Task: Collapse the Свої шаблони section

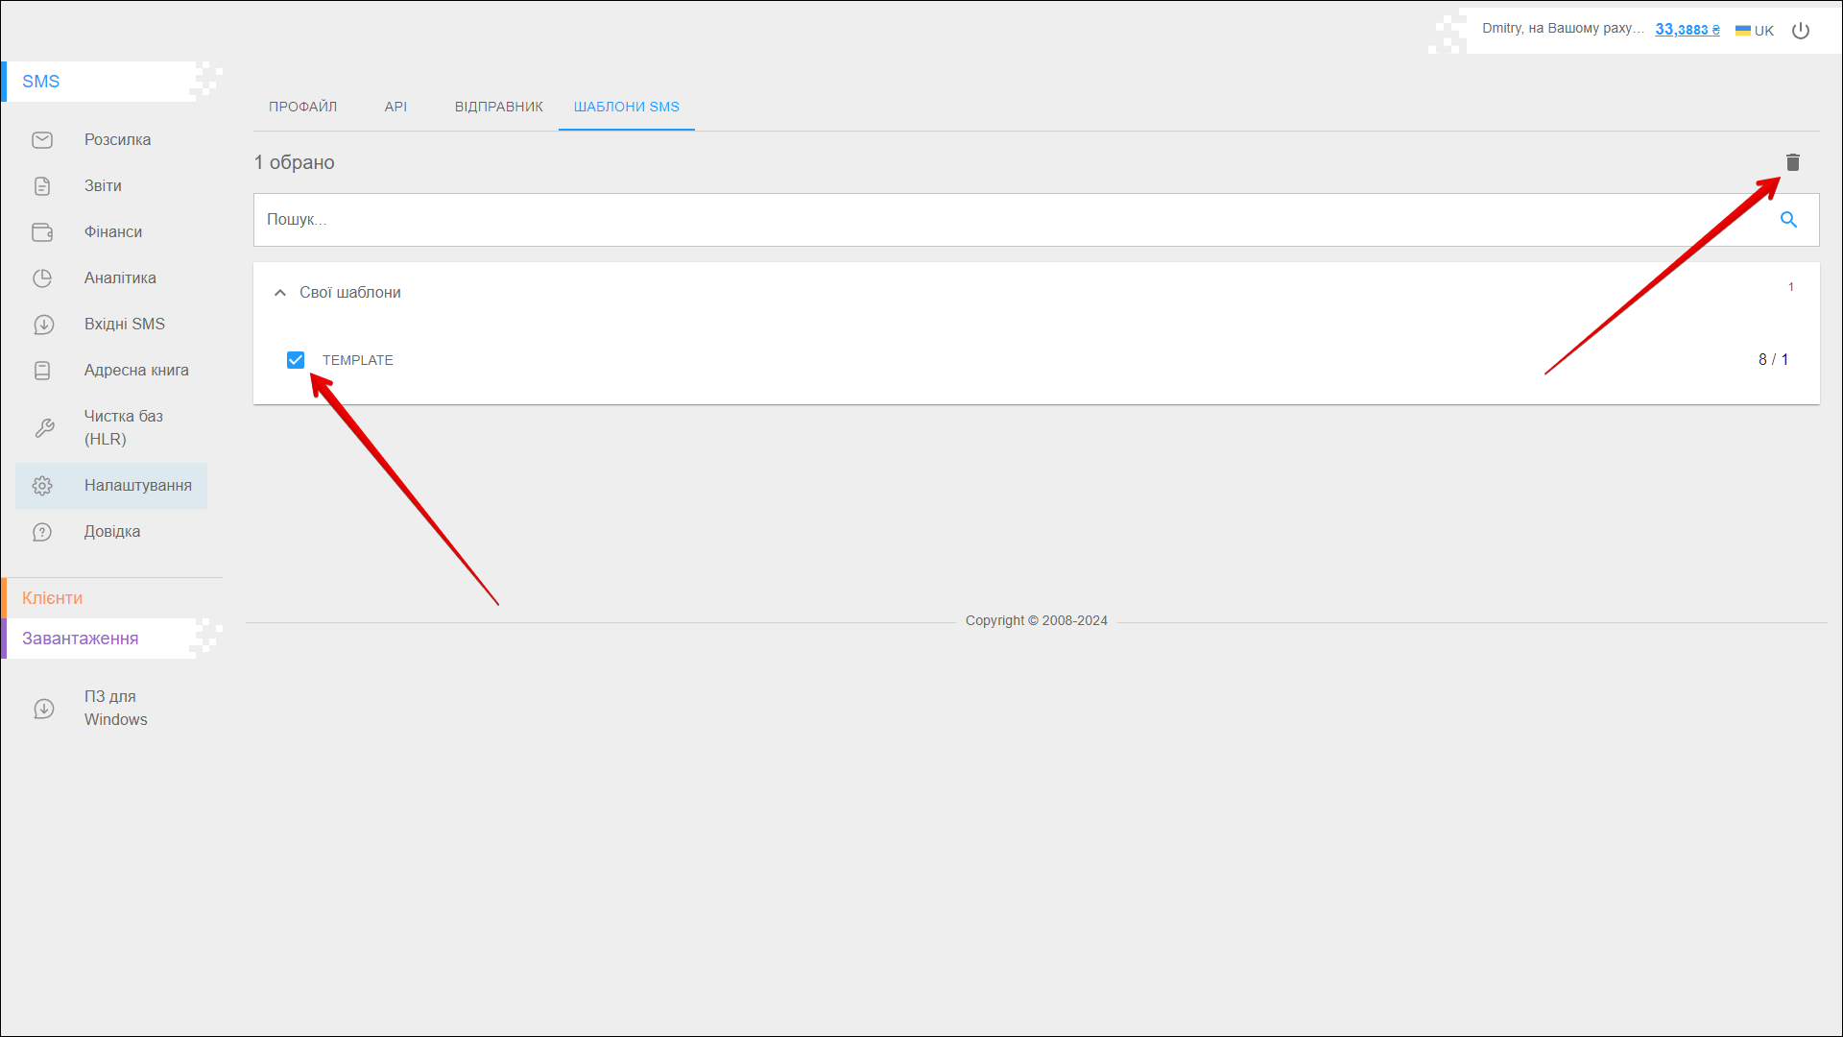Action: tap(280, 293)
